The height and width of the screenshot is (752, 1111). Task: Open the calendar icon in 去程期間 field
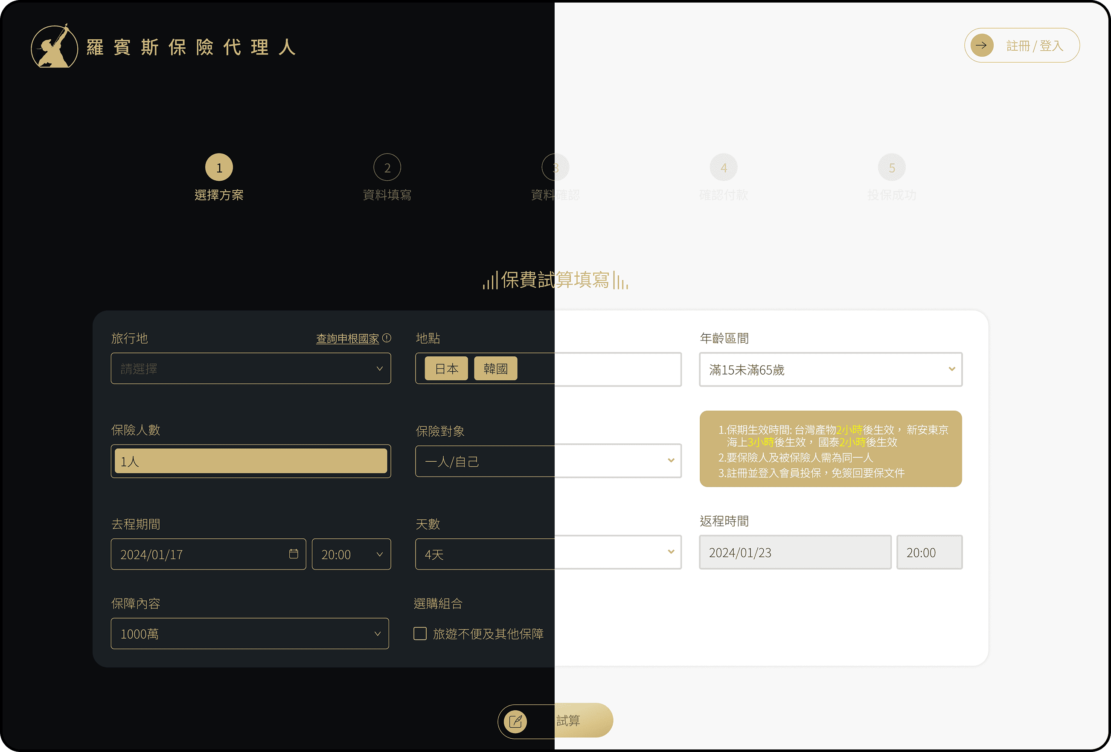[x=294, y=554]
